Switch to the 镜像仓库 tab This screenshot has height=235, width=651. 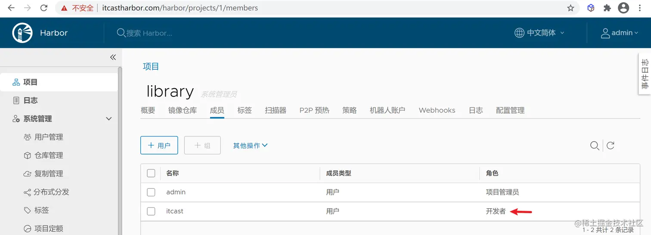click(183, 110)
